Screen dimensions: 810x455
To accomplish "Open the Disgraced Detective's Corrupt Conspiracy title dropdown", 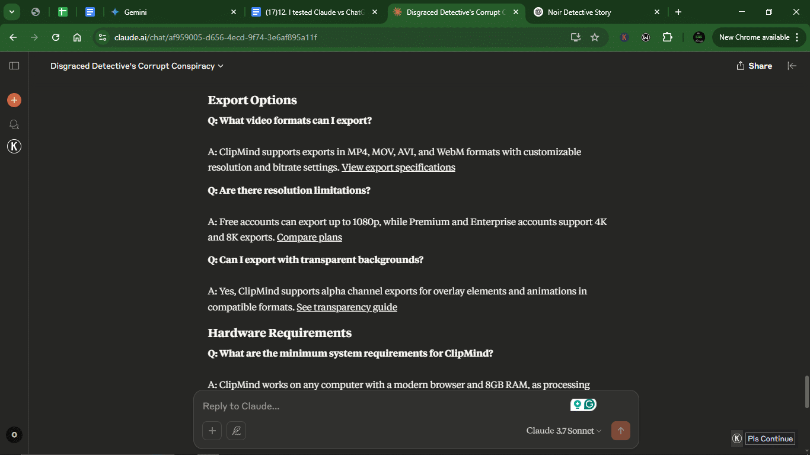I will tap(137, 66).
